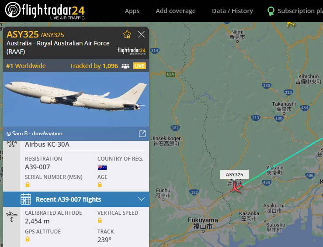Viewport: 323px width, 247px height.
Task: Open aircraft photo in external link icon
Action: coord(142,134)
